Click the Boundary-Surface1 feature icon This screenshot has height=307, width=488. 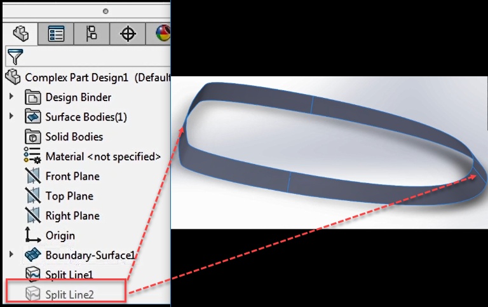pos(32,255)
